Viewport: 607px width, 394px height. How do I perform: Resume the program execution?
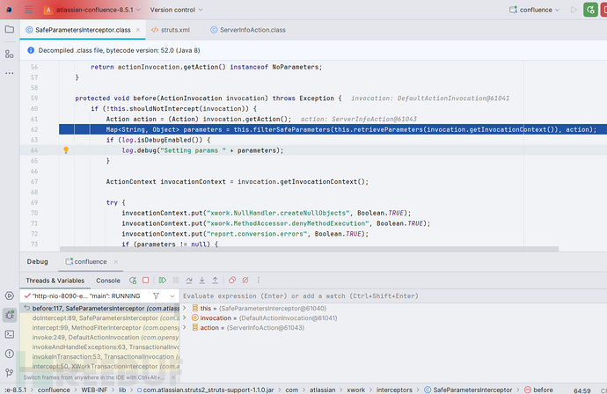(163, 280)
